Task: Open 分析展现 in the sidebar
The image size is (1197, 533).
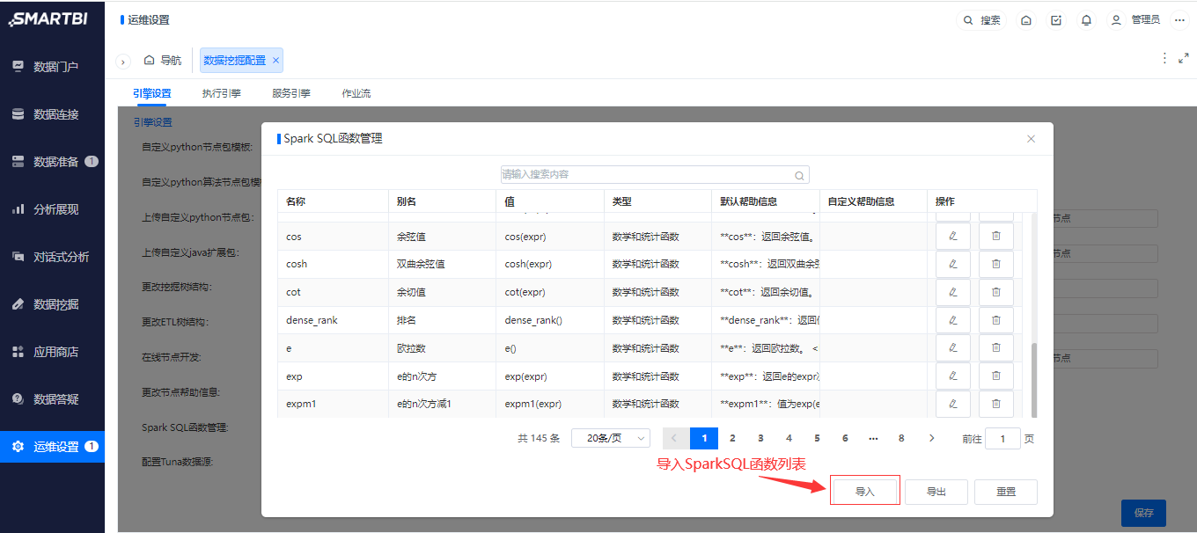Action: 52,209
